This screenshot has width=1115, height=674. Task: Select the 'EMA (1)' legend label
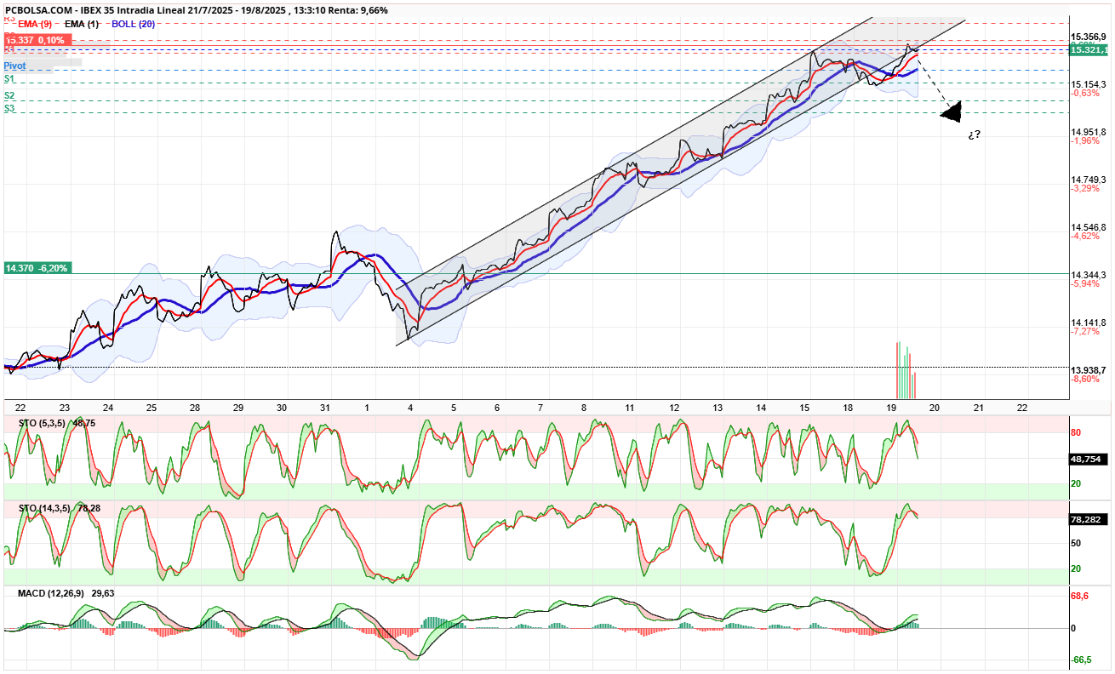[x=82, y=24]
